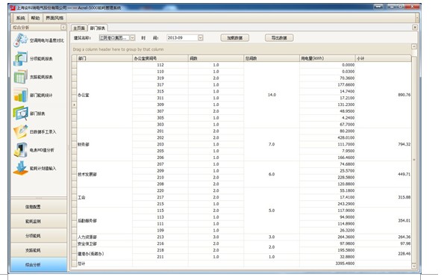Select the highlighted 综合分析 navigation group
This screenshot has height=280, width=447.
point(39,265)
